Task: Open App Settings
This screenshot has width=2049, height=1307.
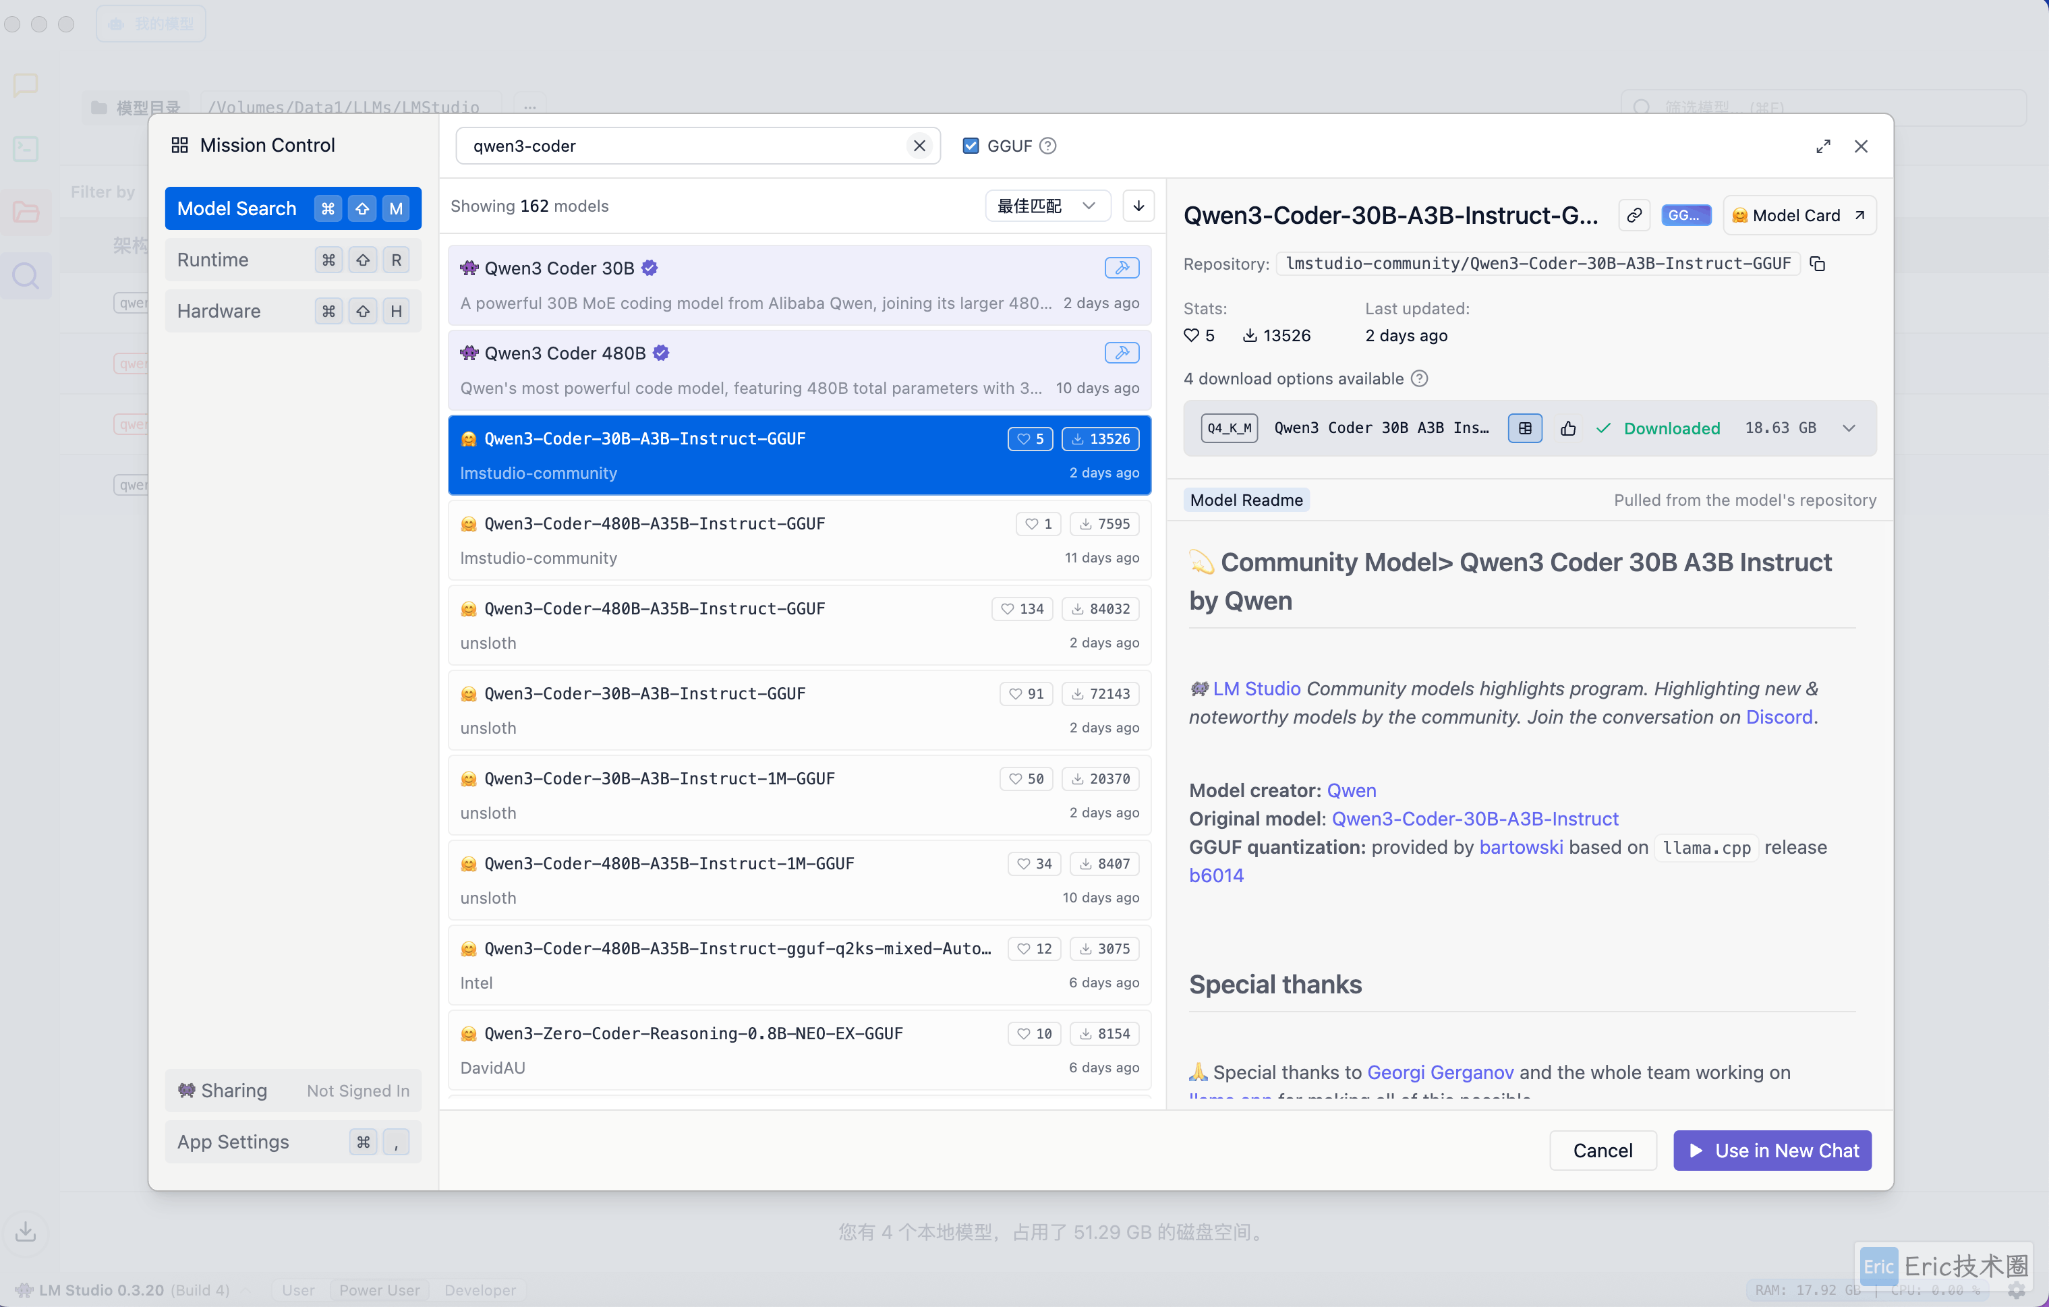Action: [293, 1141]
